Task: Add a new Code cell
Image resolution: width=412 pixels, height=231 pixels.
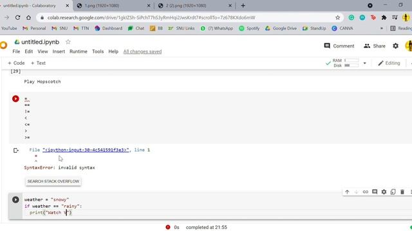Action: click(16, 63)
